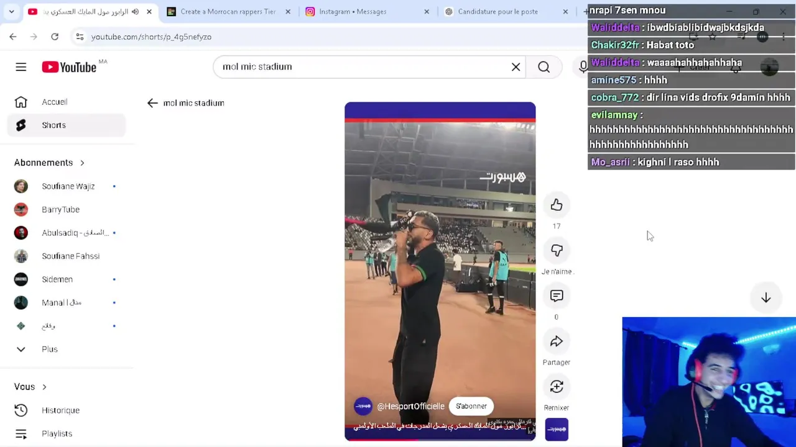Image resolution: width=796 pixels, height=447 pixels.
Task: Expand the Abonnements section chevron
Action: [82, 163]
